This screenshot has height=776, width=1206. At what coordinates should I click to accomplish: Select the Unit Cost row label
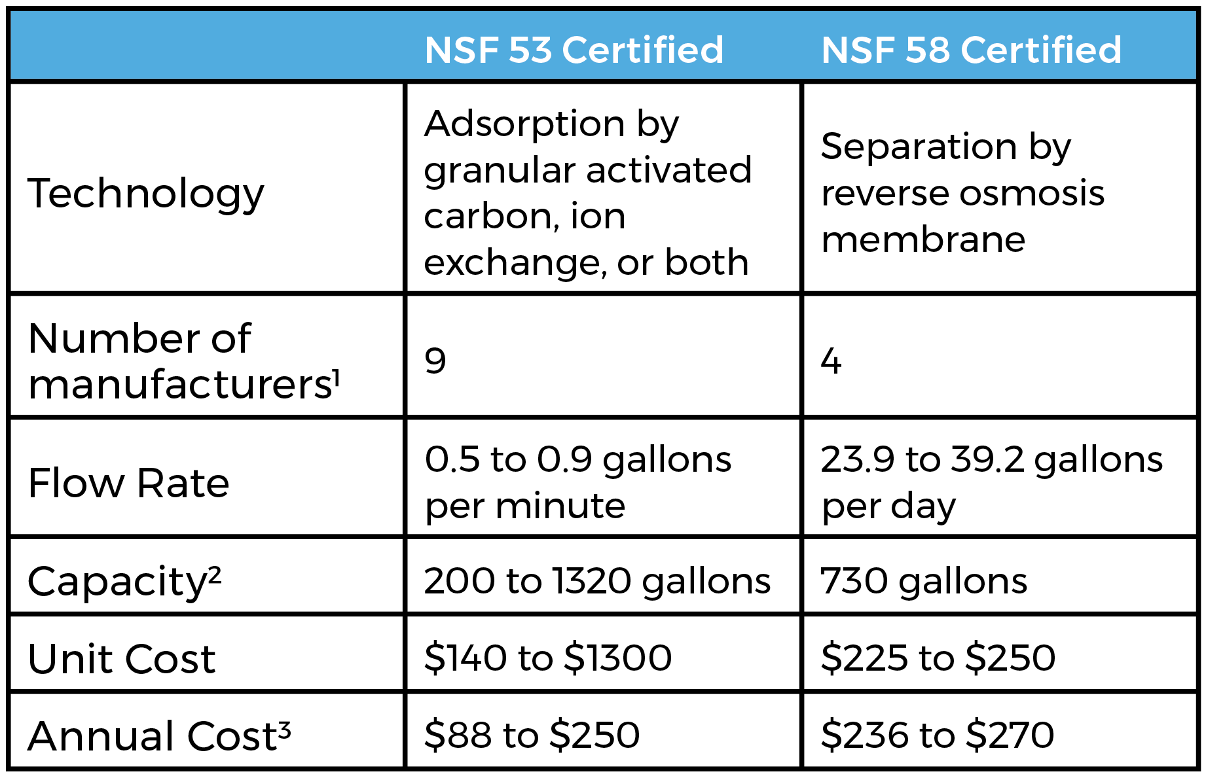coord(122,658)
